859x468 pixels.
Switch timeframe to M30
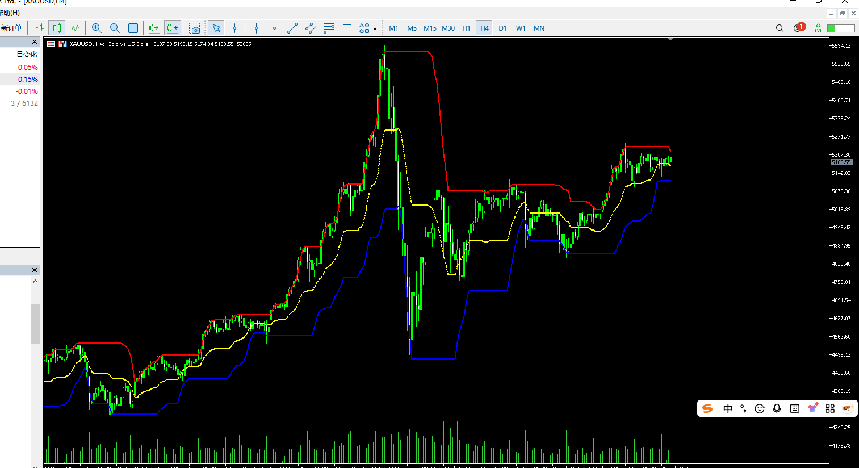(x=448, y=28)
